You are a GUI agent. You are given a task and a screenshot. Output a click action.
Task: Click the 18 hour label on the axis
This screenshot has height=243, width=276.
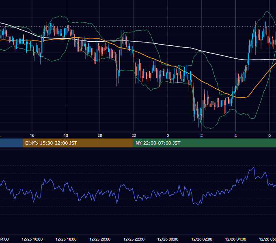coord(66,136)
